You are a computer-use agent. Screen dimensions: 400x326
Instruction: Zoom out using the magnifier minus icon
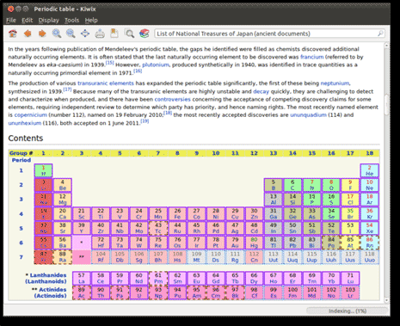pos(71,34)
